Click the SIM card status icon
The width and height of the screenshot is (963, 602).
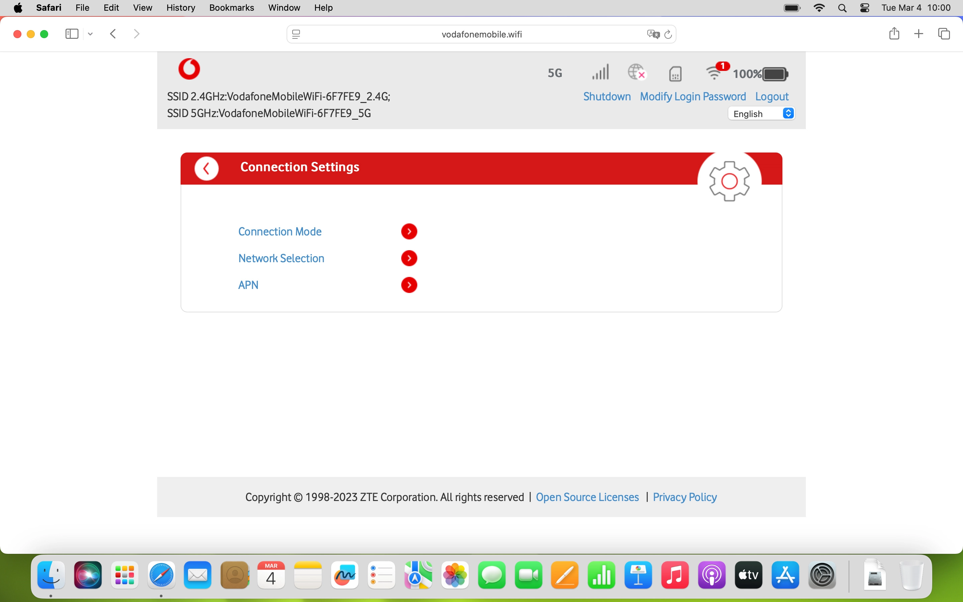pos(675,74)
